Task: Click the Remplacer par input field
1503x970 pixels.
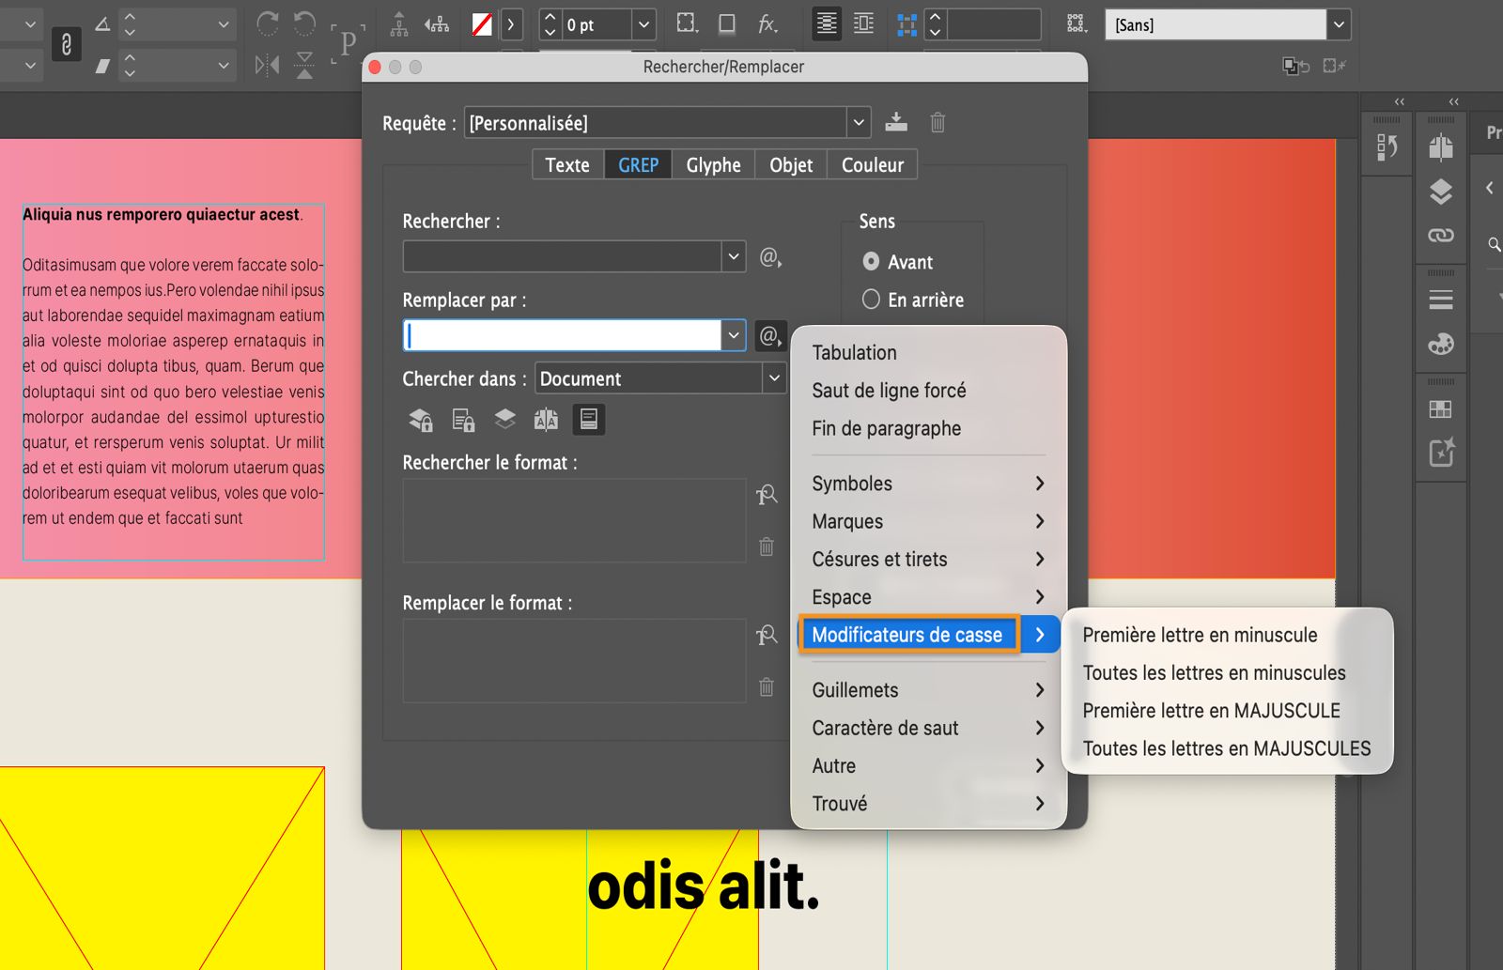Action: click(x=562, y=335)
